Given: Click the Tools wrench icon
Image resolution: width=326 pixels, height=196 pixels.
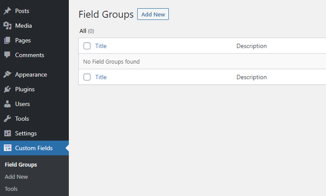Looking at the screenshot, I should click(7, 119).
